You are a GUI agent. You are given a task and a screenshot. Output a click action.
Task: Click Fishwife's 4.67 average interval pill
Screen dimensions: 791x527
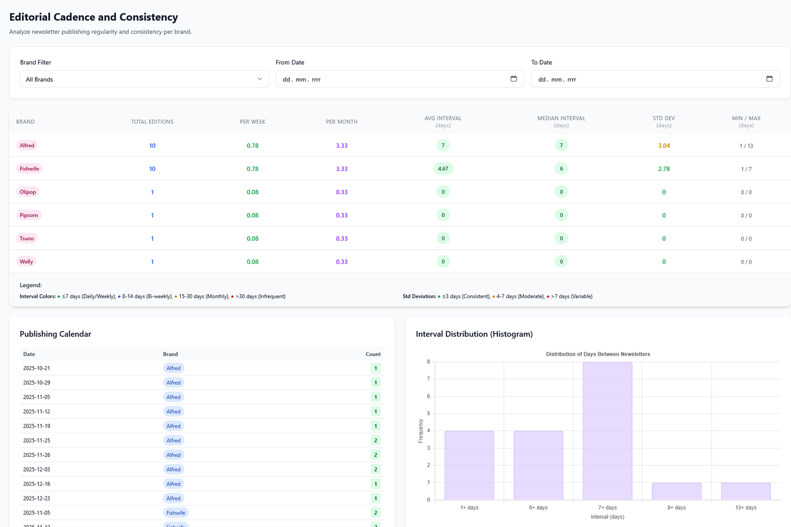pos(443,169)
